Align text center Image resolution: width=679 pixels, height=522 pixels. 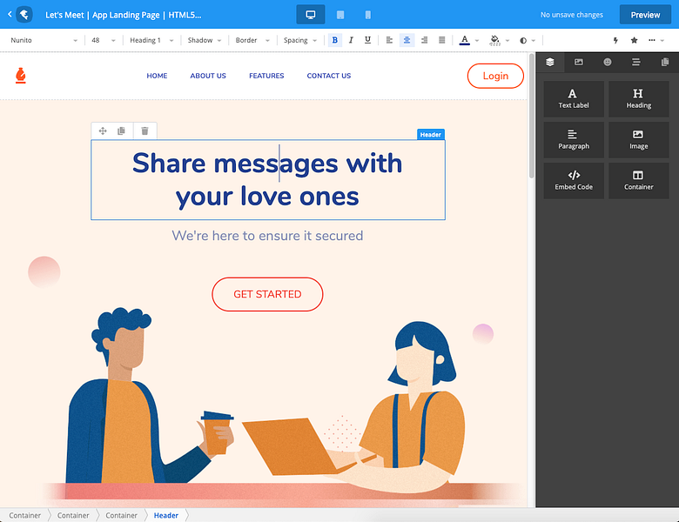[407, 40]
